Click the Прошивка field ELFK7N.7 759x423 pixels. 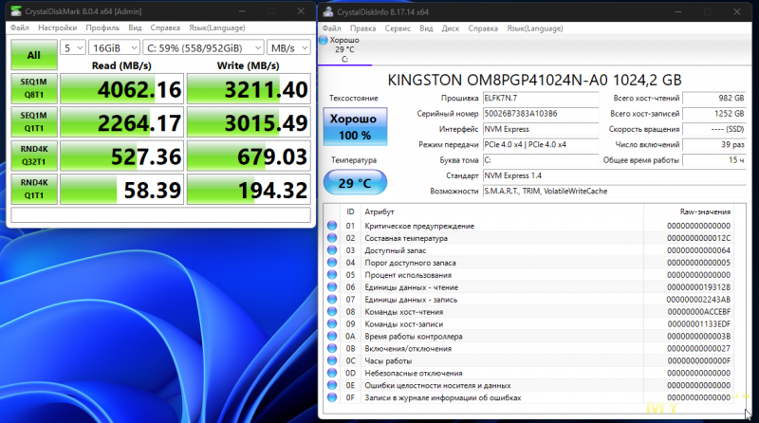point(540,99)
